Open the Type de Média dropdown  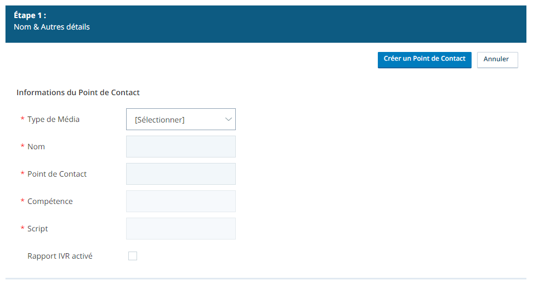click(x=181, y=119)
